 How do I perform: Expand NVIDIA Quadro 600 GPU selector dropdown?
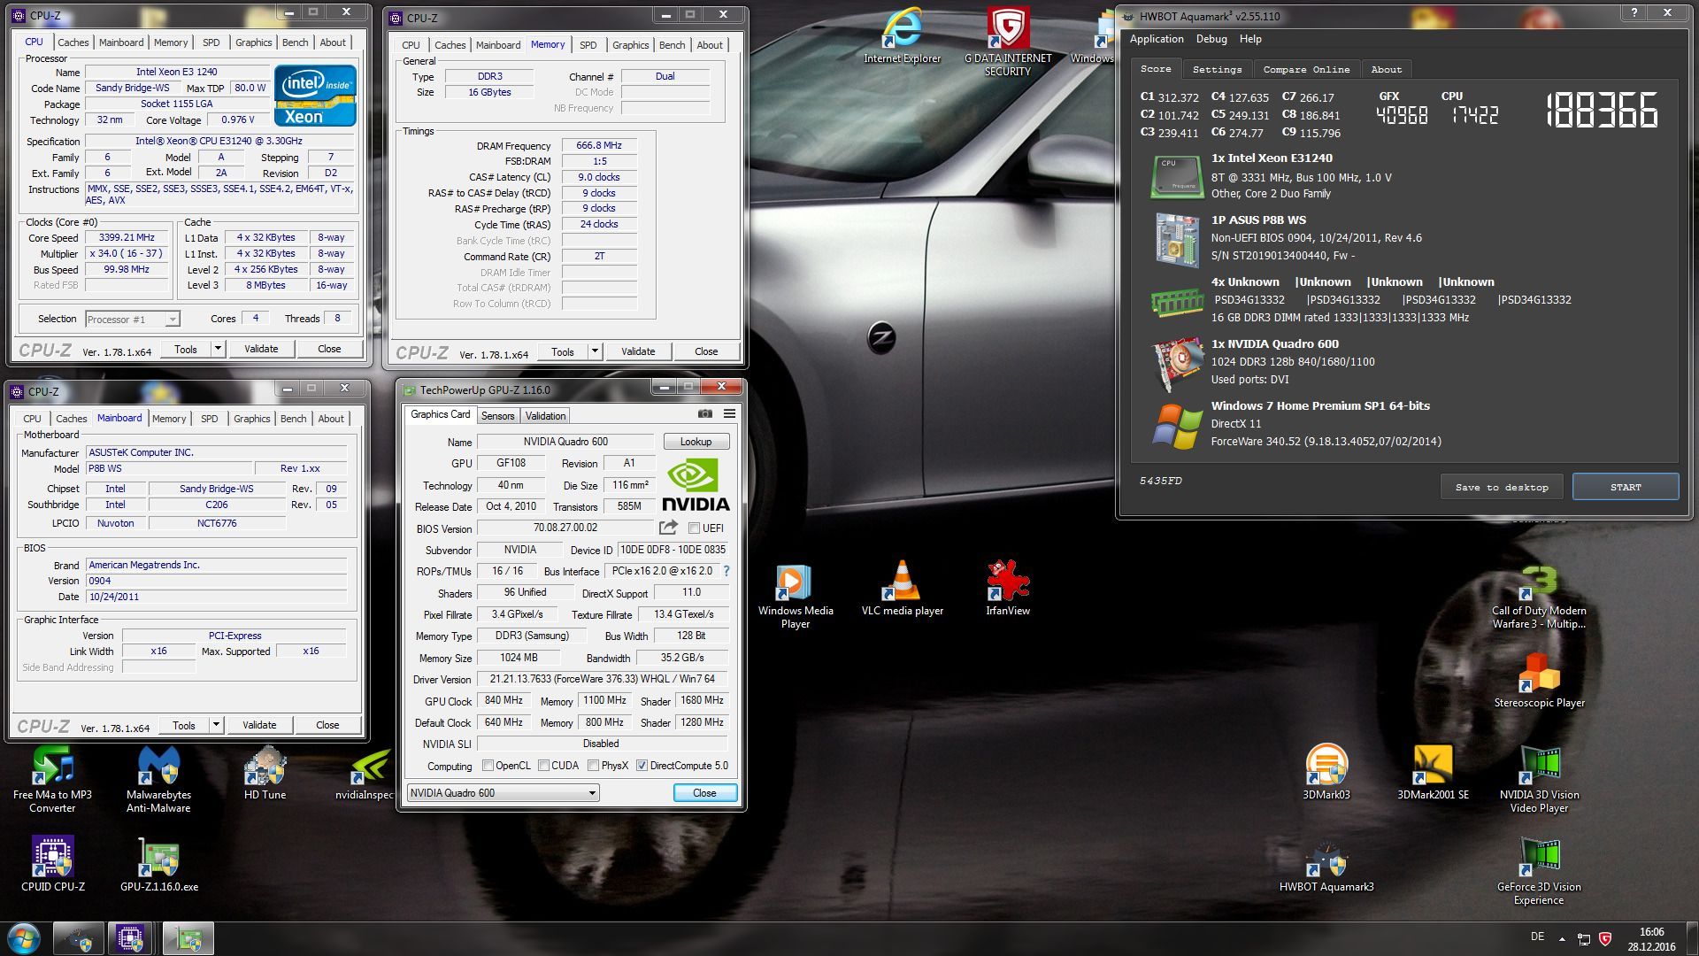point(592,793)
